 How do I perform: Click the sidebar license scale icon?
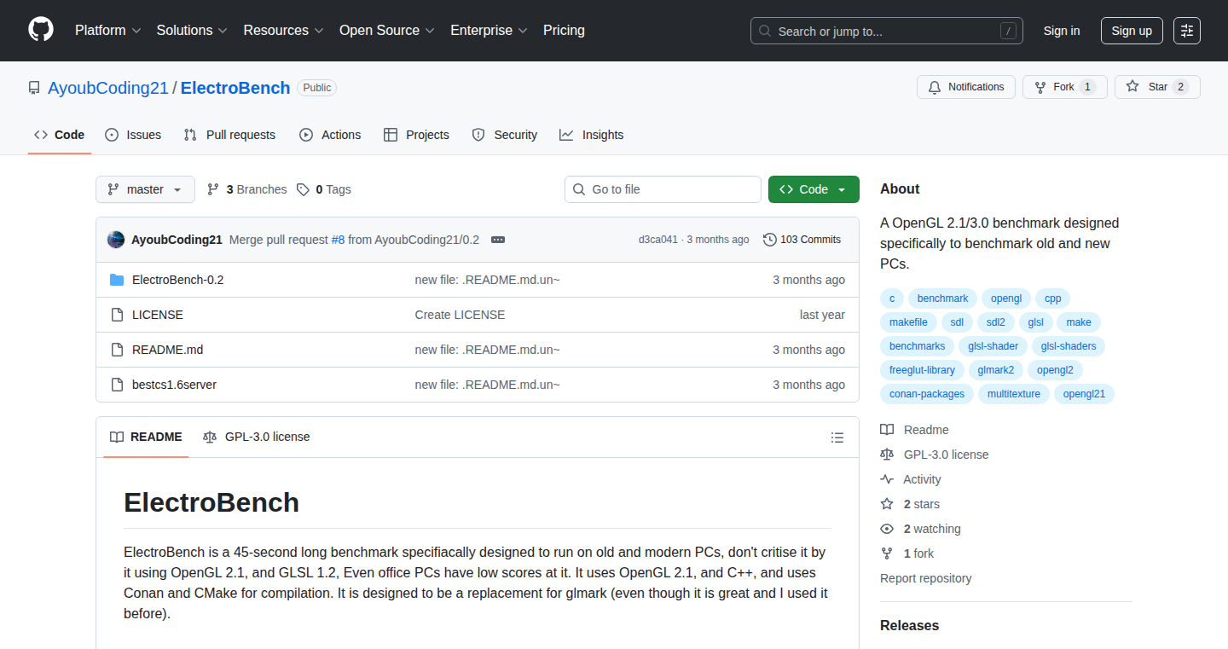click(x=887, y=455)
